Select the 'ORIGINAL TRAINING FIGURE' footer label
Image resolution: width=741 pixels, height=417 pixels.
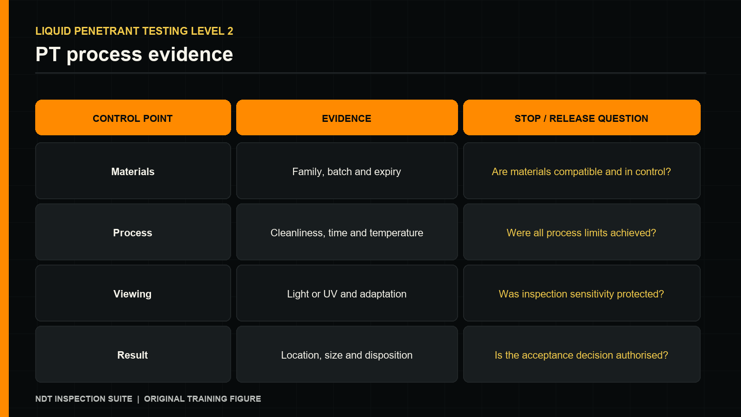point(202,399)
